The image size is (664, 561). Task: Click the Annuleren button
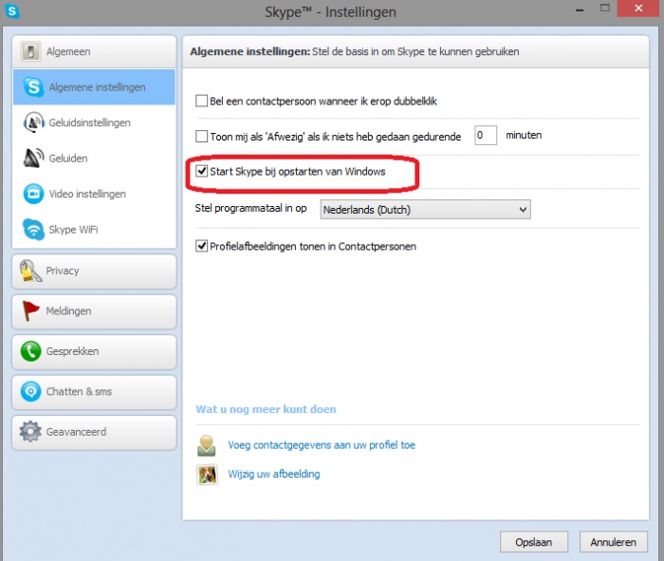pos(613,542)
